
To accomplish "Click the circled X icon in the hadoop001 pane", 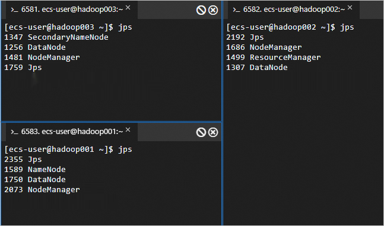I will coord(213,132).
